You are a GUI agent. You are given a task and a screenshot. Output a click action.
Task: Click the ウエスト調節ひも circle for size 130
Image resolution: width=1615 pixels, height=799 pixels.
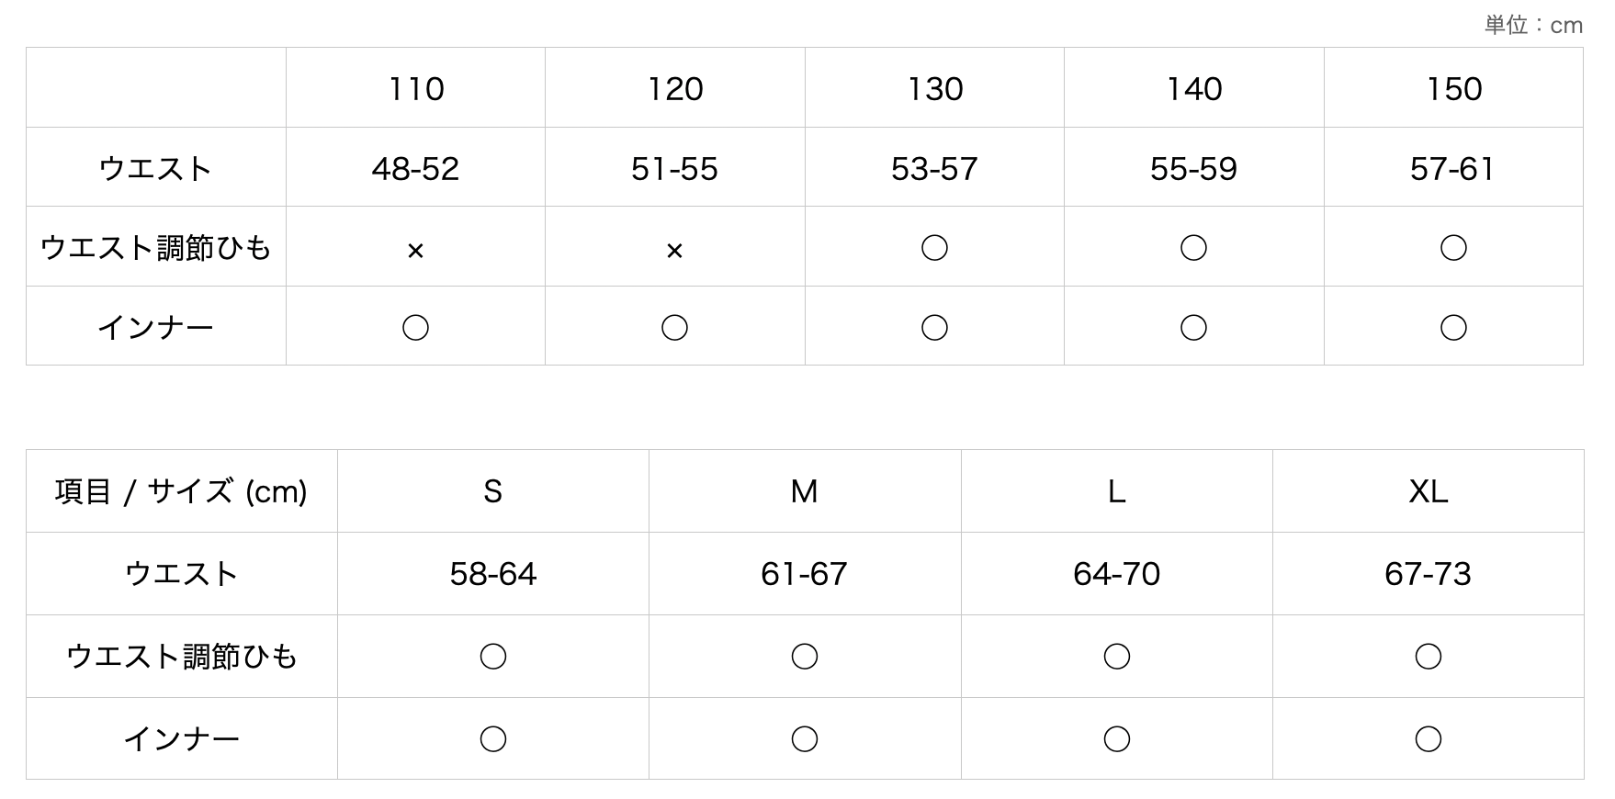[934, 248]
